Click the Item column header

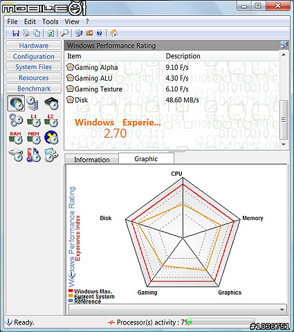click(113, 56)
